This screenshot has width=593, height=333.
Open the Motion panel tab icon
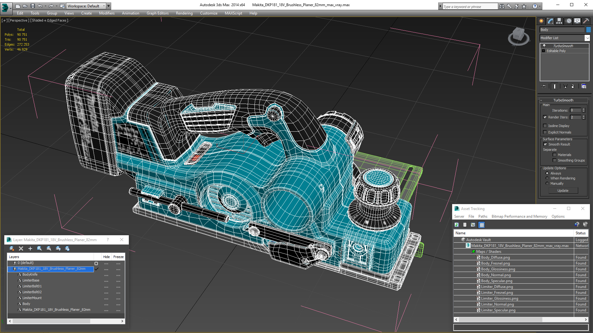[x=568, y=21]
